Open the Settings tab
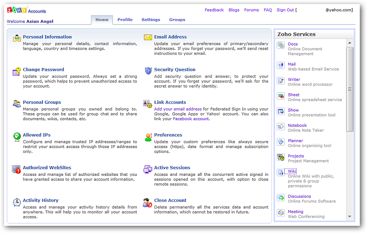Screen dimensions: 367x233 (151, 20)
